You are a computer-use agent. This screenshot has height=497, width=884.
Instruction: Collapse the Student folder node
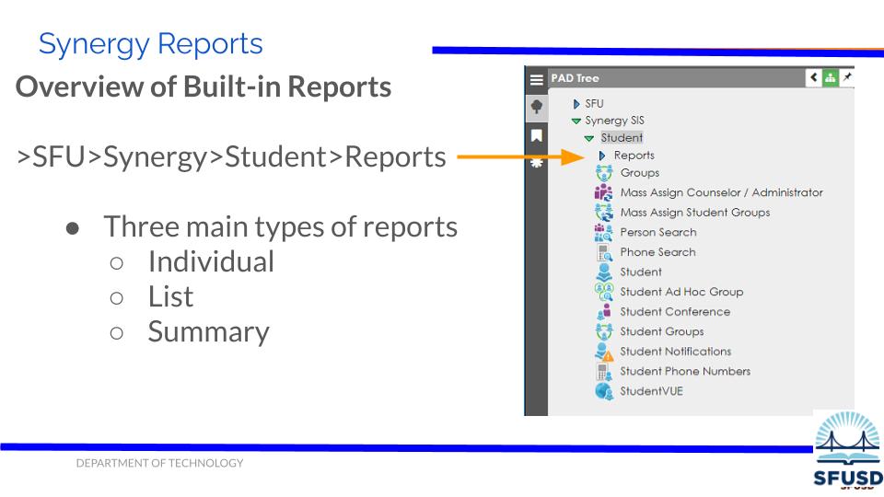pos(589,138)
